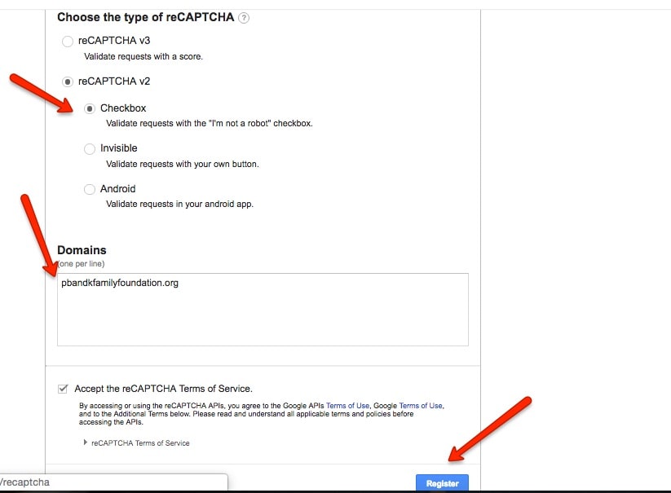Image resolution: width=671 pixels, height=493 pixels.
Task: Expand the reCAPTCHA Terms of Service disclosure triangle
Action: [86, 442]
